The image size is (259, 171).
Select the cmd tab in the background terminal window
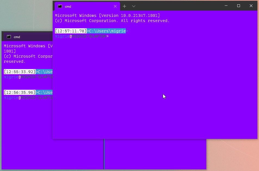(28, 37)
